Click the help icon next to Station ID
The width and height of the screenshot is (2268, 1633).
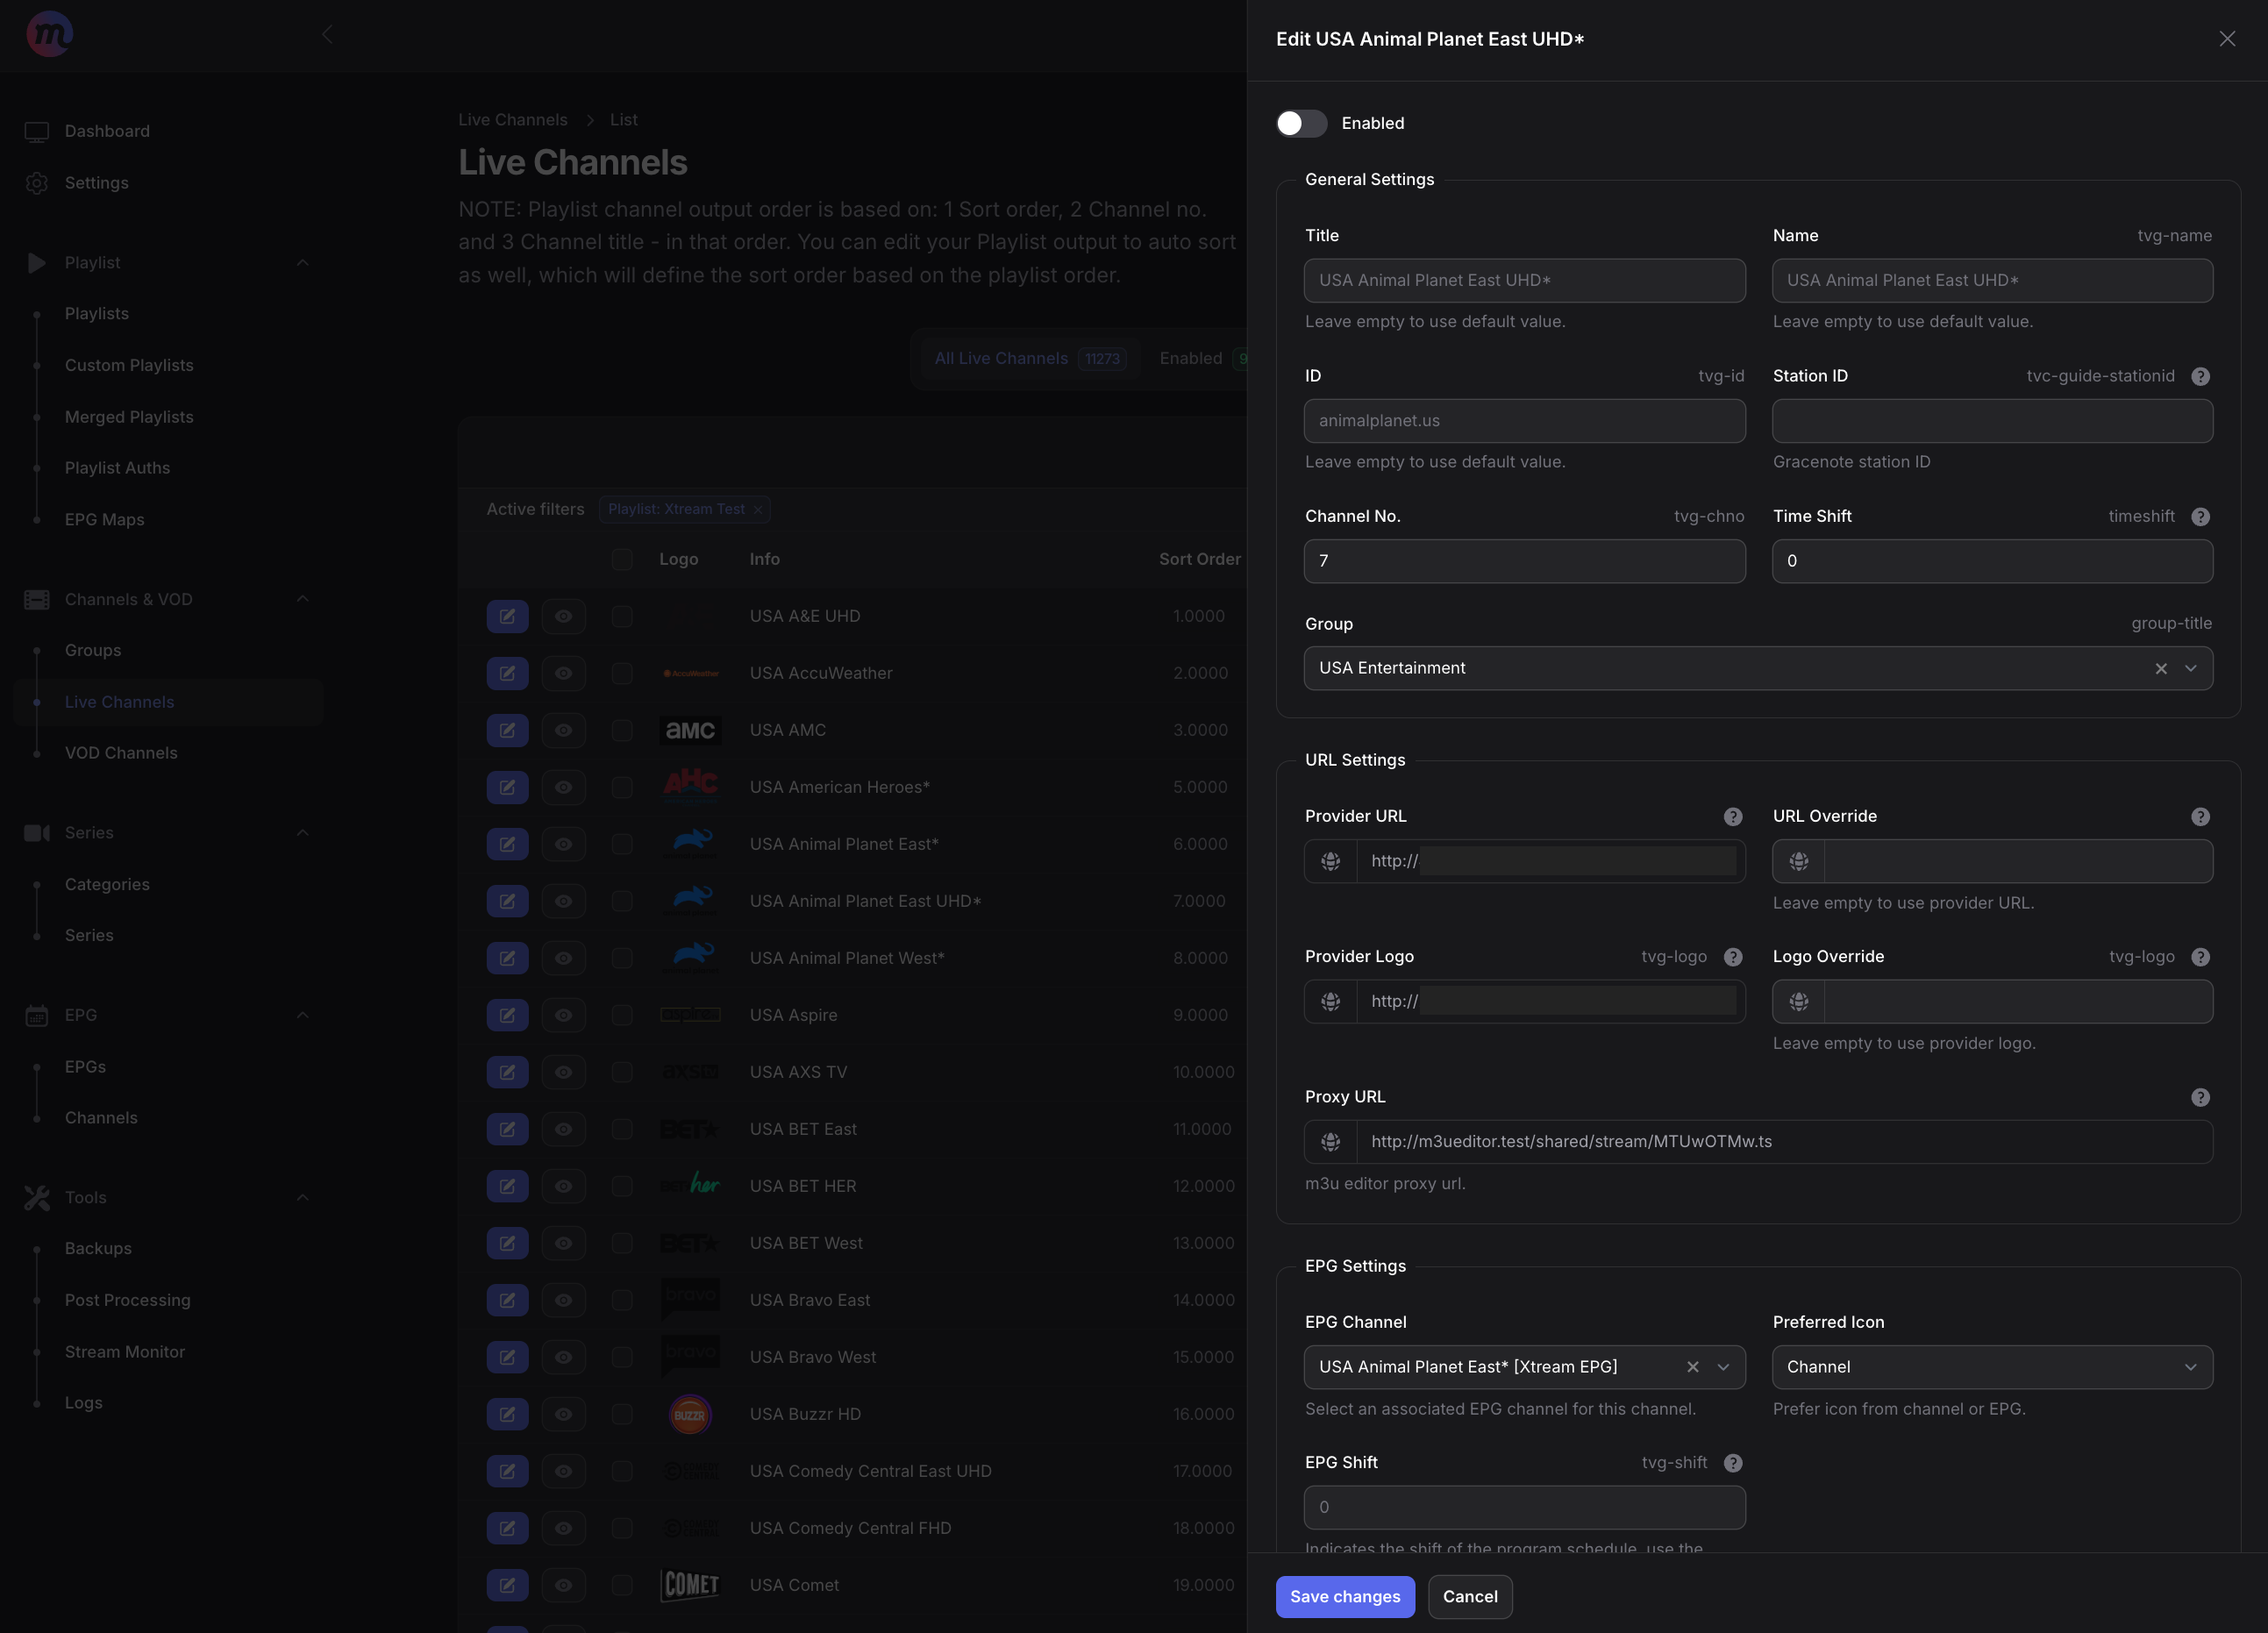coord(2200,377)
